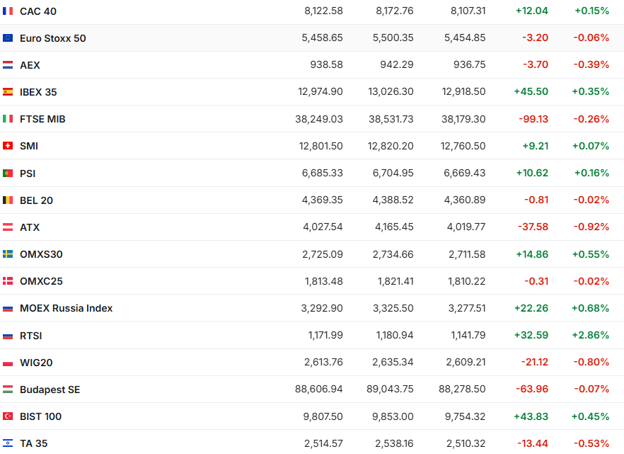The width and height of the screenshot is (624, 454).
Task: Open the OMXC25 index link
Action: pyautogui.click(x=41, y=281)
